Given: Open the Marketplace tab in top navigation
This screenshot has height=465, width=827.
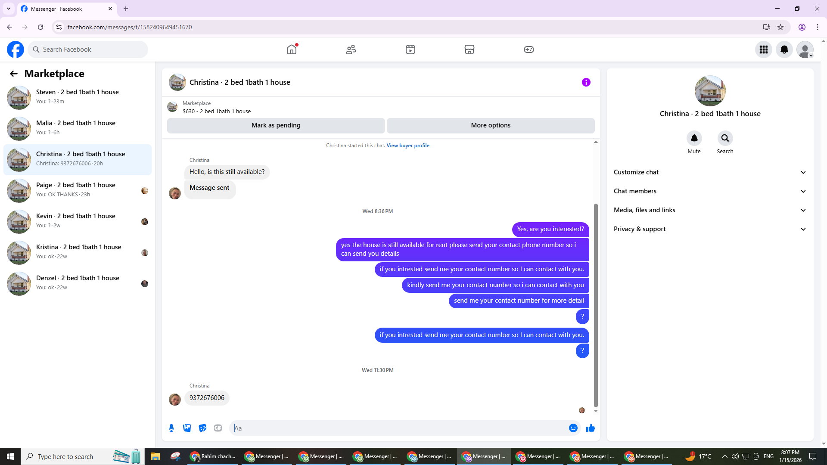Looking at the screenshot, I should point(469,50).
